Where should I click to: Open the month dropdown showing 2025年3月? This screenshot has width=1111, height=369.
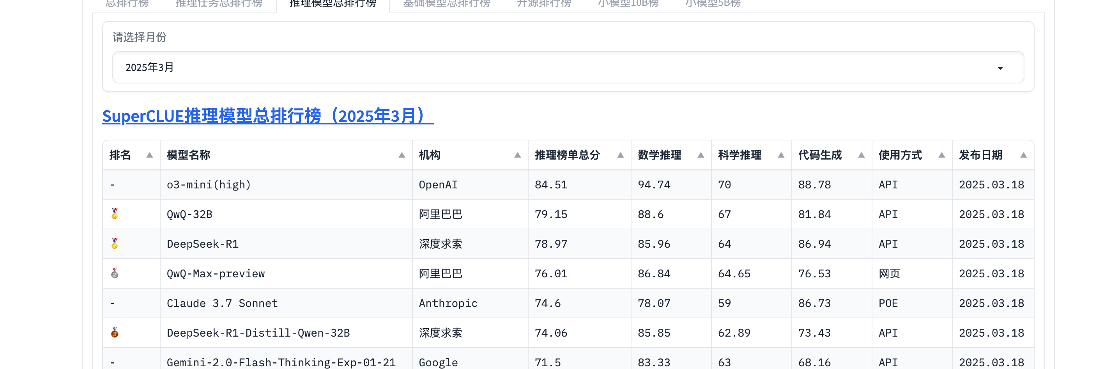[x=568, y=67]
